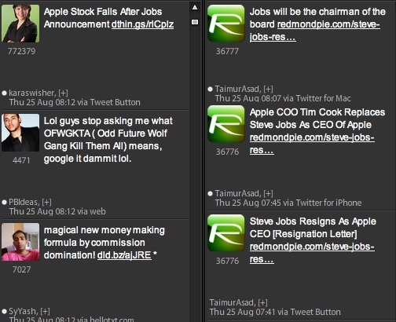The image size is (396, 322).
Task: Click follower count 4471
Action: [x=21, y=160]
